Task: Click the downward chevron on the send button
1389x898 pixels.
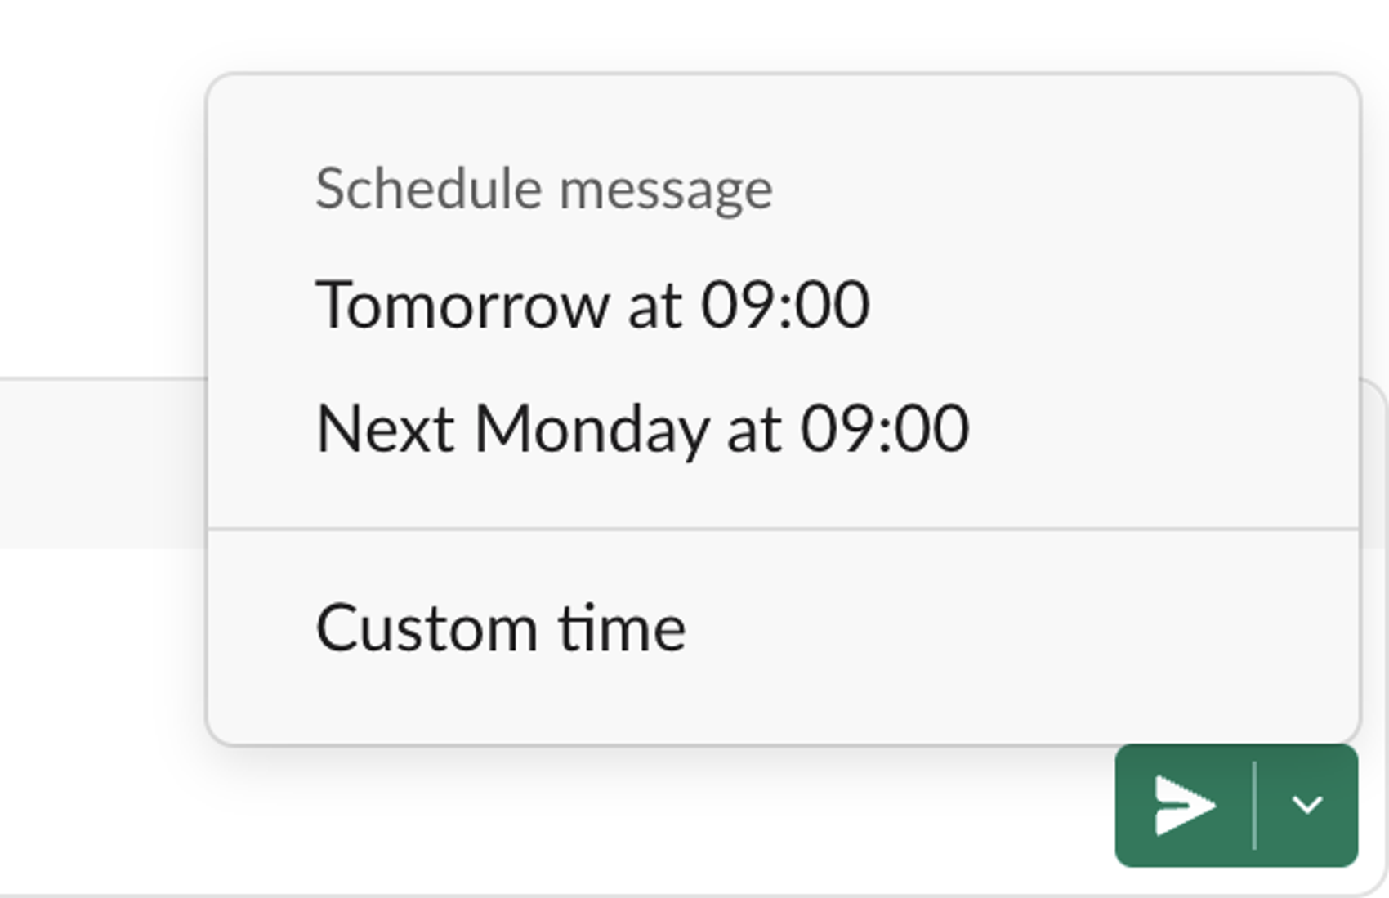Action: tap(1307, 804)
